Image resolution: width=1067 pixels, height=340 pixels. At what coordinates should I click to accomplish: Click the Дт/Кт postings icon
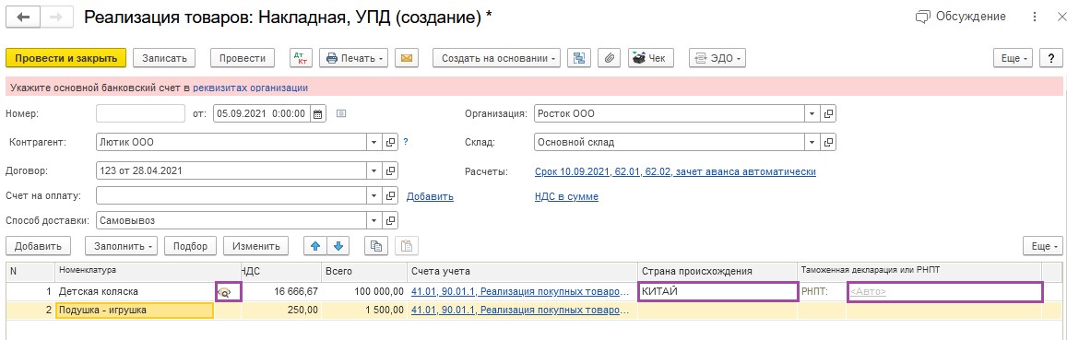tap(302, 58)
